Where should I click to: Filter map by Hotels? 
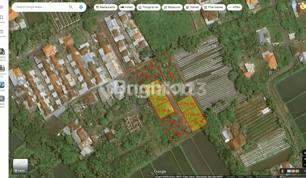(x=127, y=7)
